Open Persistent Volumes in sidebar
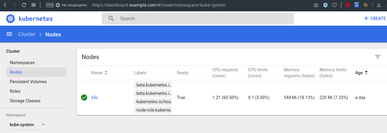The height and width of the screenshot is (133, 387). (x=28, y=82)
